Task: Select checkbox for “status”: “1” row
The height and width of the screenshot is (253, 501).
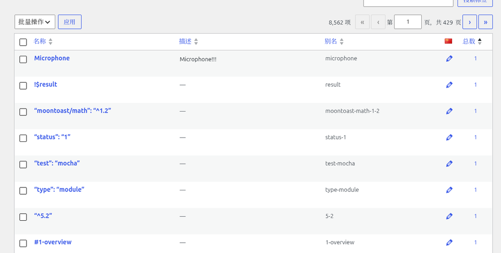Action: point(23,138)
